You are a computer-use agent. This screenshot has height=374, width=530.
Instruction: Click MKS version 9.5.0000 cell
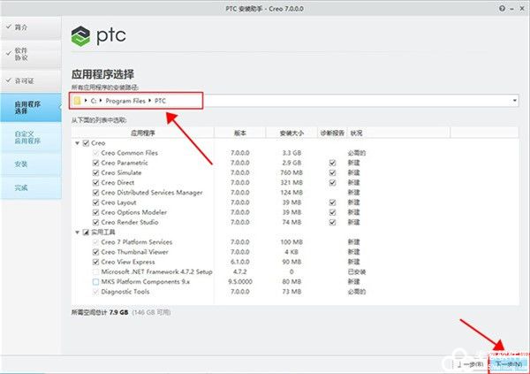tap(240, 281)
